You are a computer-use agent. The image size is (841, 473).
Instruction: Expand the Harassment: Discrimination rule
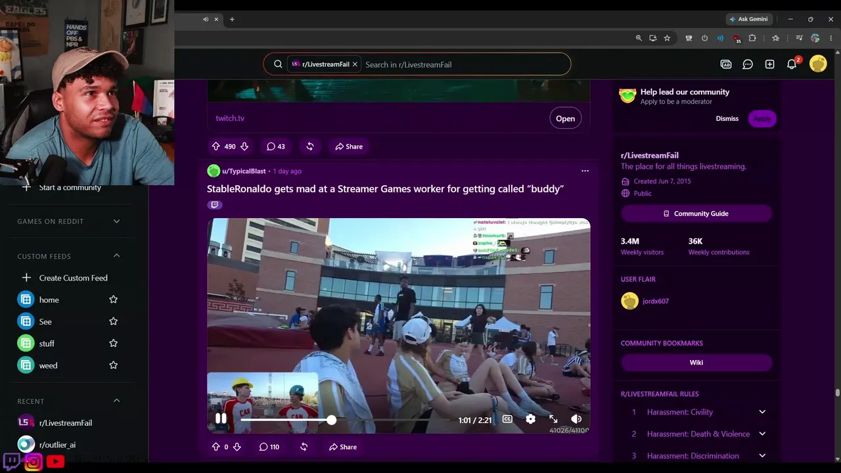point(762,455)
